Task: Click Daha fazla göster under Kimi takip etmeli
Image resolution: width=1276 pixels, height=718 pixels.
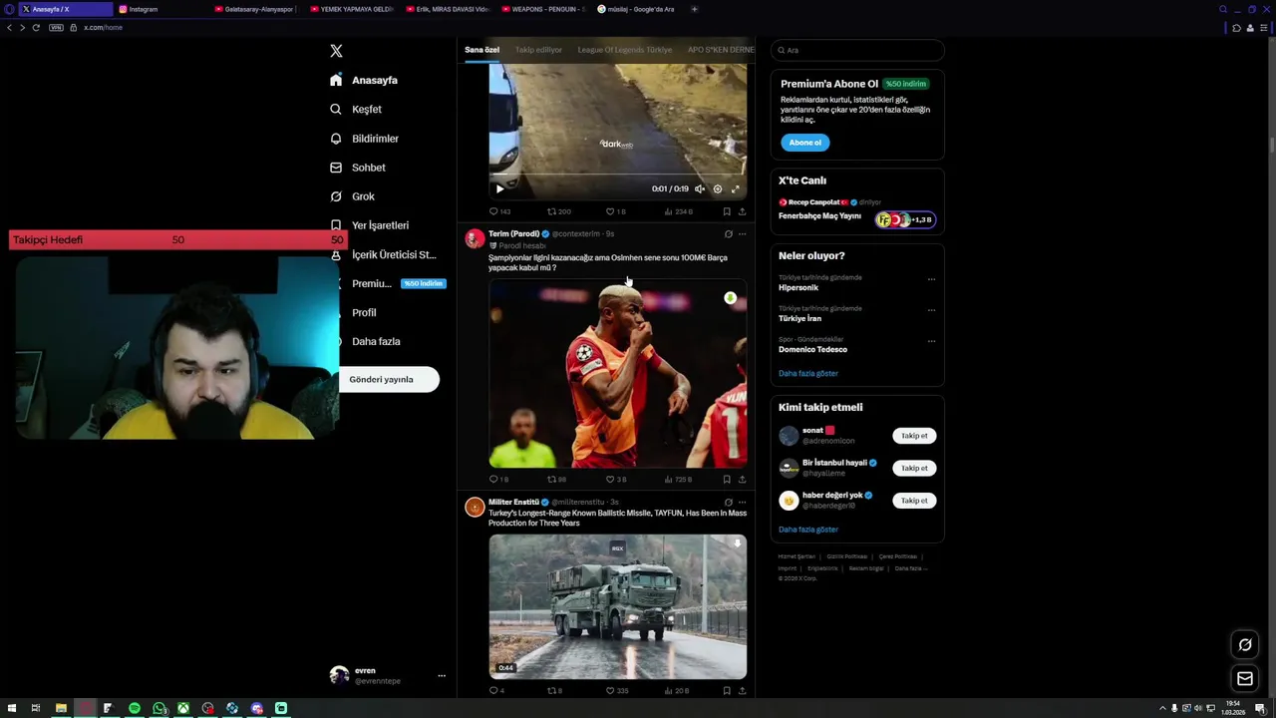Action: [x=808, y=530]
